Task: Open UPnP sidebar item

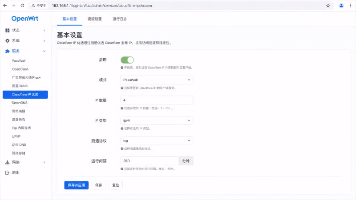Action: (16, 136)
